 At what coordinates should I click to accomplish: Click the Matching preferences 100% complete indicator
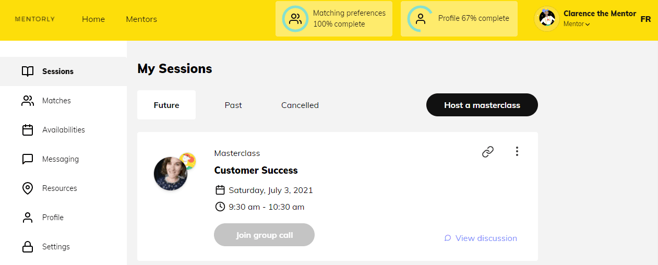tap(334, 19)
